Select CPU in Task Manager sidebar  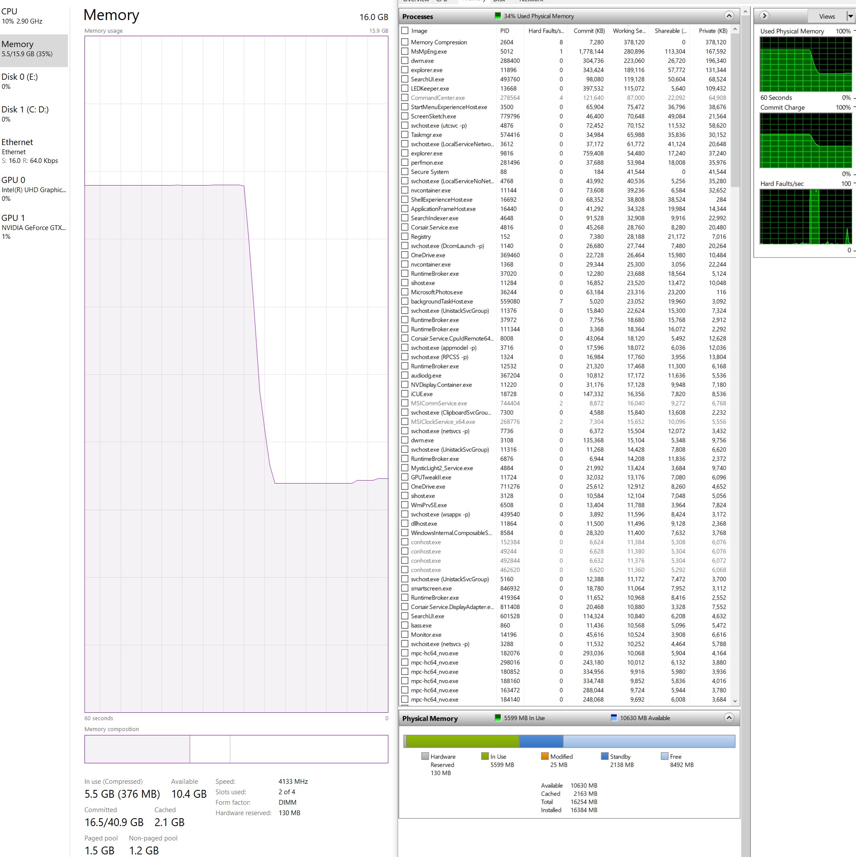[x=34, y=17]
